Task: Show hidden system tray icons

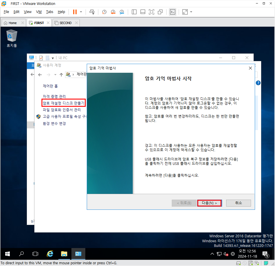Action: pyautogui.click(x=212, y=254)
